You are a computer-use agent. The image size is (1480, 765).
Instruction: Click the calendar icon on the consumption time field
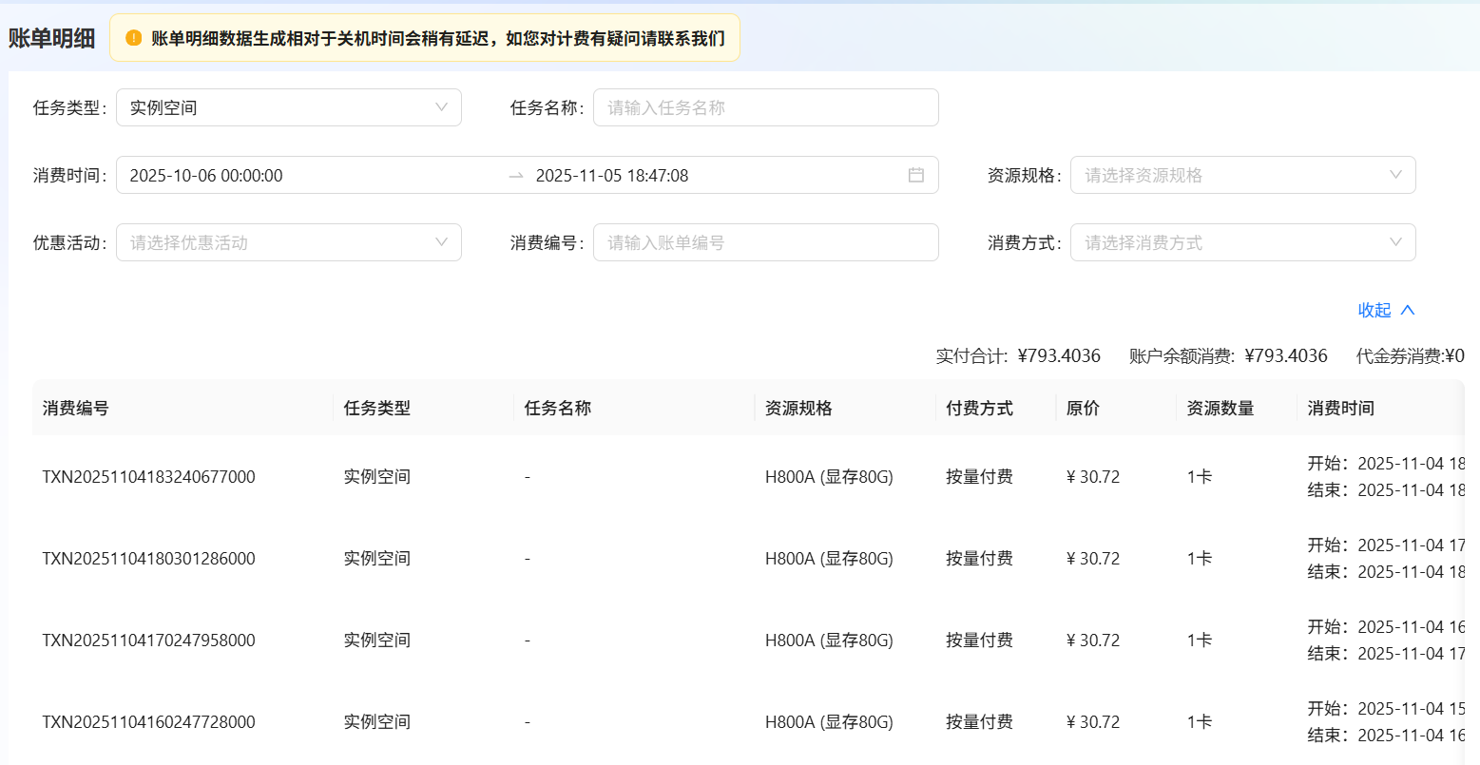point(918,175)
